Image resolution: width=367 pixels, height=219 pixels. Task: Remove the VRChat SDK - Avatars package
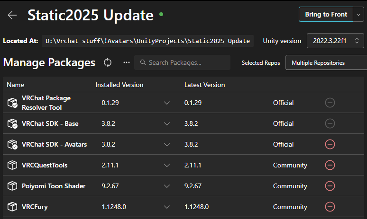330,144
